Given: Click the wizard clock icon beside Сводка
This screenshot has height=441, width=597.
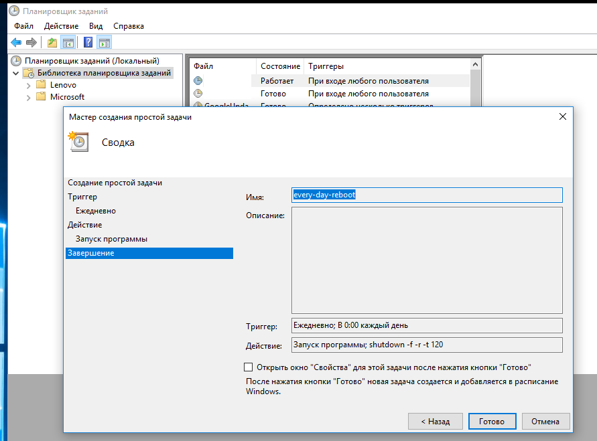Looking at the screenshot, I should coord(78,141).
